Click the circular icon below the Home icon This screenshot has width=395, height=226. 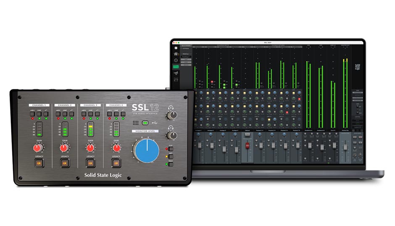pos(176,60)
